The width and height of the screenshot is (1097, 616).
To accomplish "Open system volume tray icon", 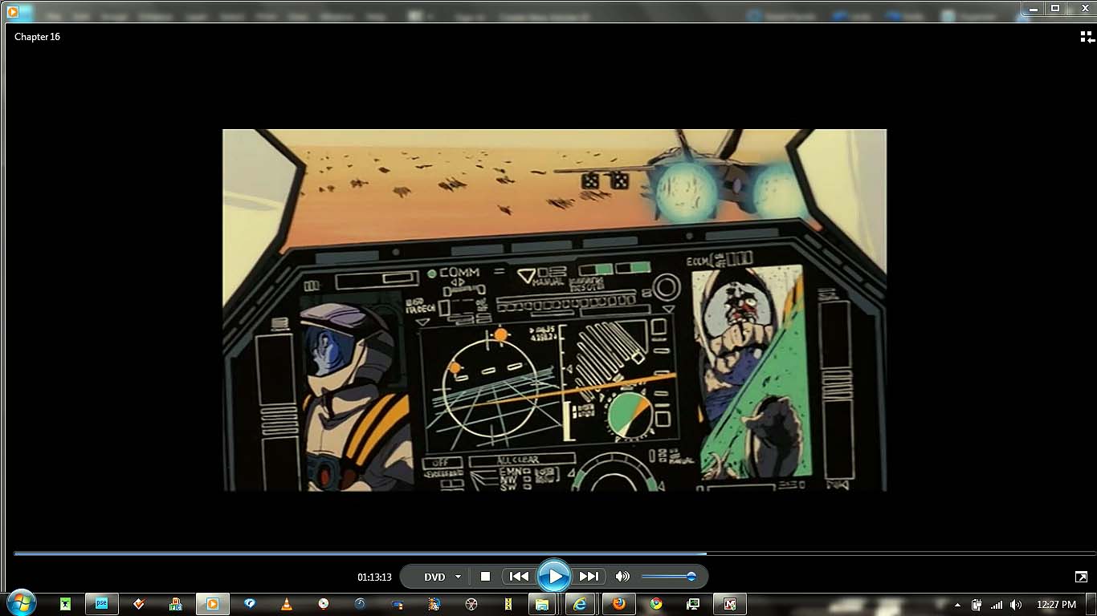I will (x=1016, y=605).
